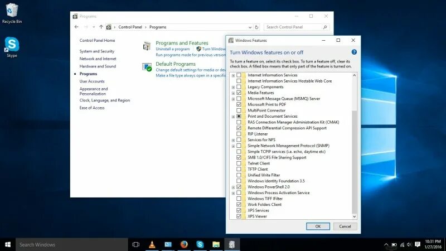
Task: Open Programs and Features heading link
Action: tap(182, 43)
